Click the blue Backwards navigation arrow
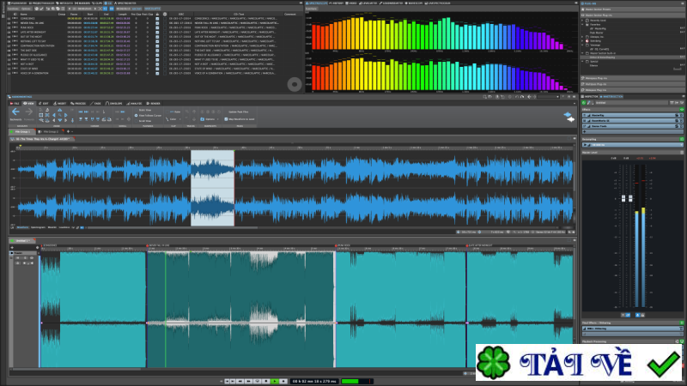 click(x=17, y=112)
